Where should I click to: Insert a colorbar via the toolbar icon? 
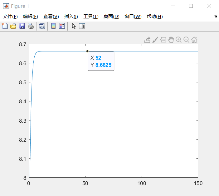coord(53,26)
